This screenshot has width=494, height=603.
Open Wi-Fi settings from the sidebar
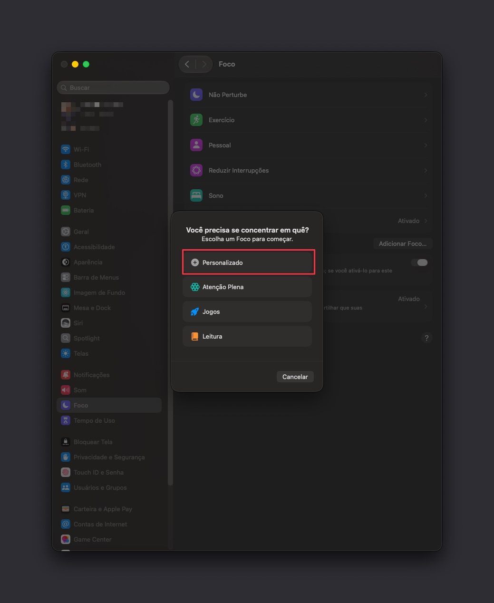pos(109,149)
